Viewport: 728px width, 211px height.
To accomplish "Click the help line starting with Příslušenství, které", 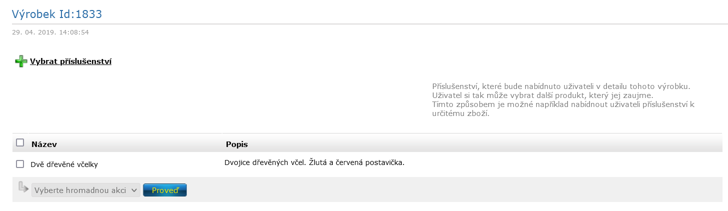I will tap(561, 86).
